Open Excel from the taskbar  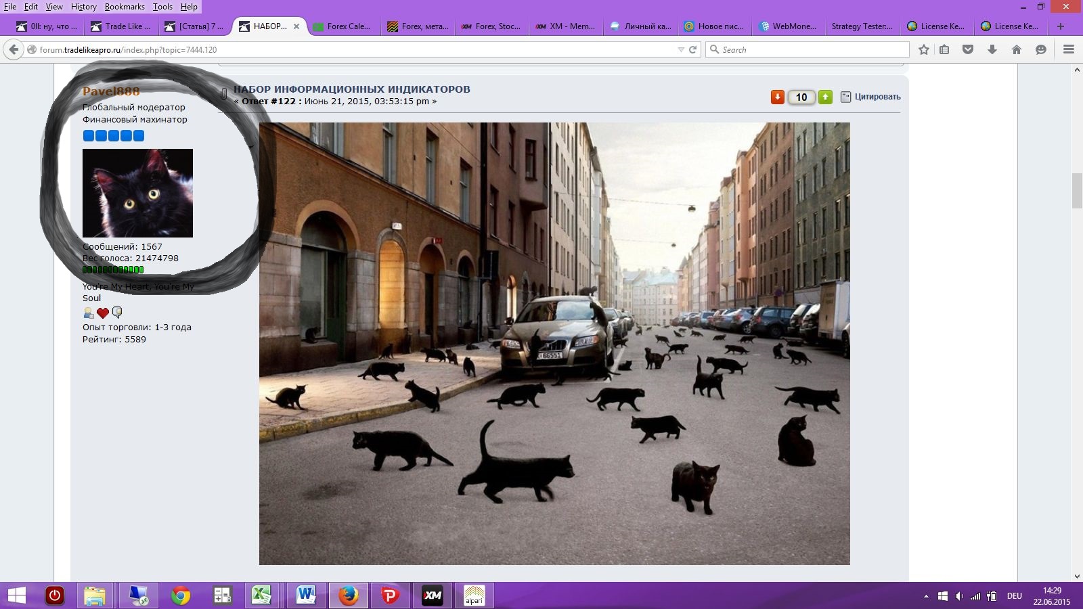(x=262, y=595)
